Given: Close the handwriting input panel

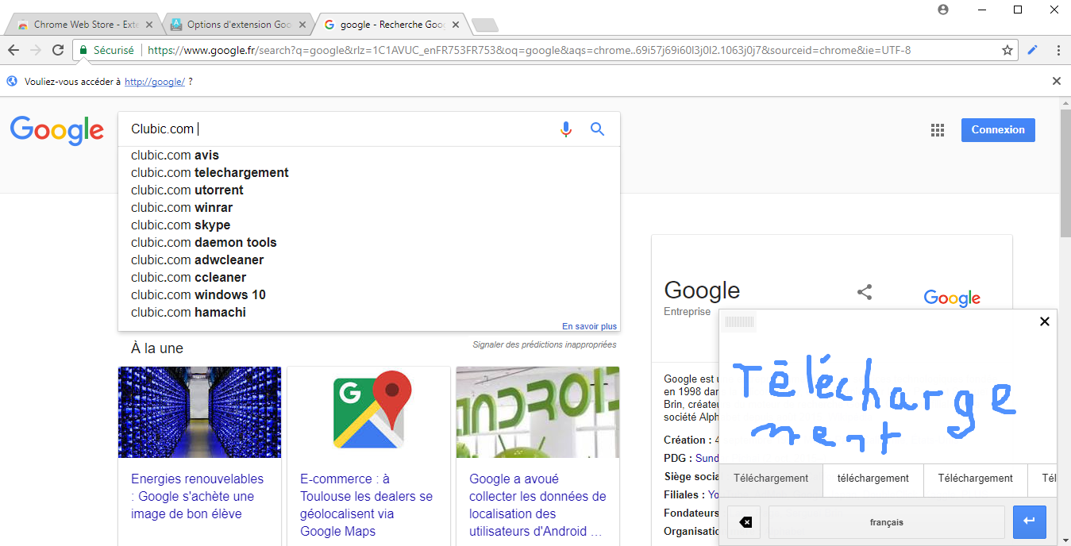Looking at the screenshot, I should pyautogui.click(x=1045, y=321).
